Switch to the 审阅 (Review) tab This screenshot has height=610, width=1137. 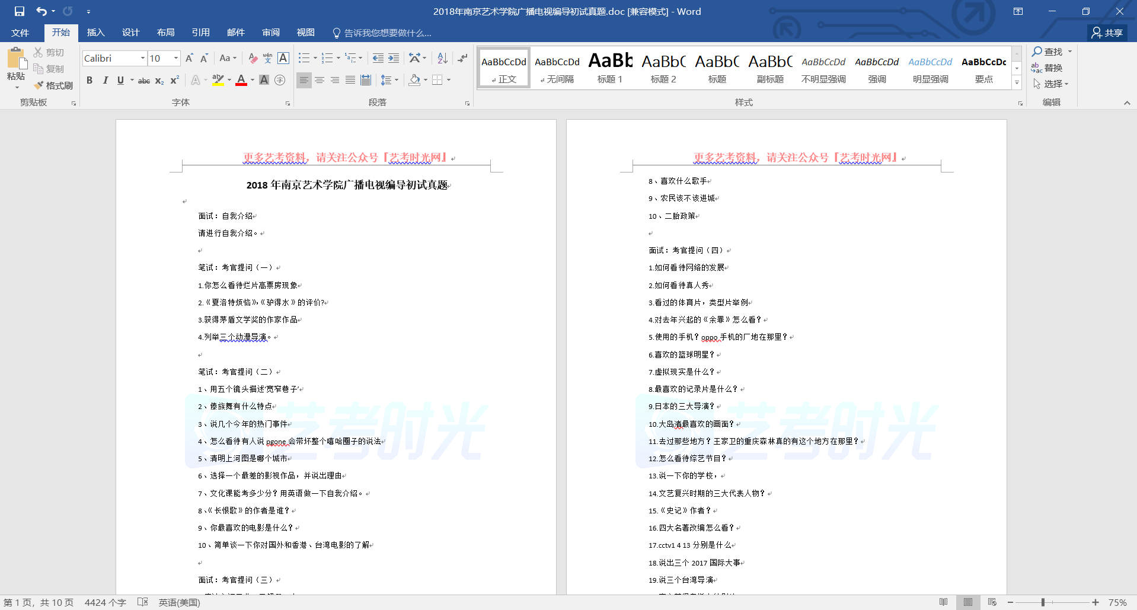point(271,33)
